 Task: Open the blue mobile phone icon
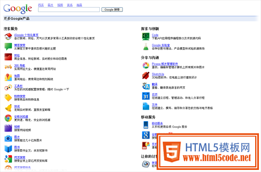point(146,125)
